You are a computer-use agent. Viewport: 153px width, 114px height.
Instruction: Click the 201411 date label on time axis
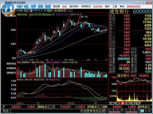click(x=20, y=103)
